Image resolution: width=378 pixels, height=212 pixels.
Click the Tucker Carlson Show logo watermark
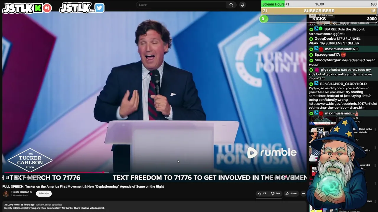[30, 160]
